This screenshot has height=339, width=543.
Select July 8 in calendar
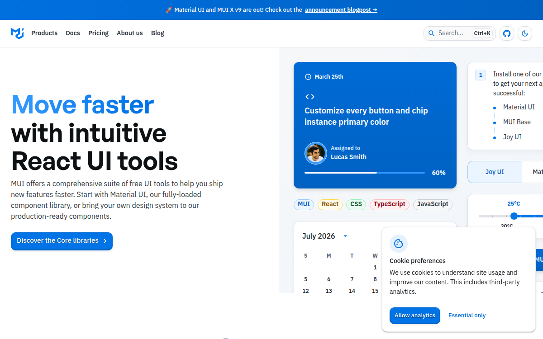coord(375,279)
